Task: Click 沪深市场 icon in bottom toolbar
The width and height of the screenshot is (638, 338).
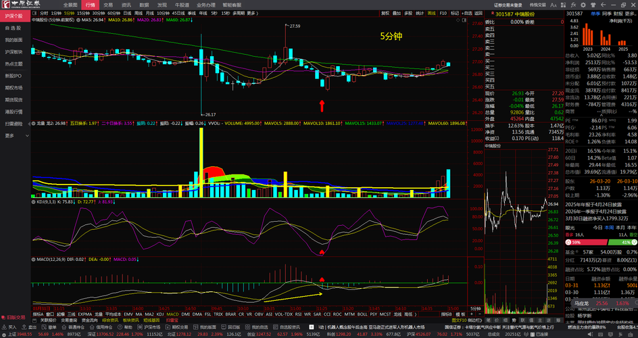Action: [x=141, y=327]
